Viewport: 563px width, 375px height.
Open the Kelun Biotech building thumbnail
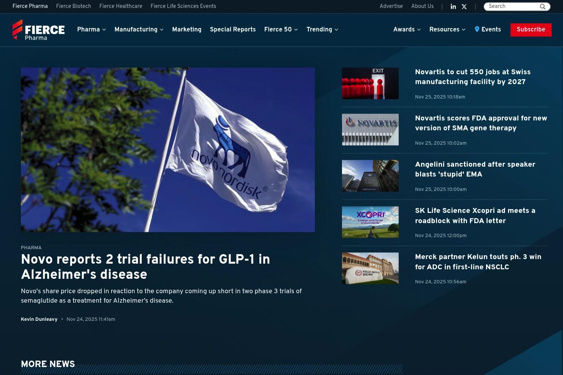pos(370,268)
